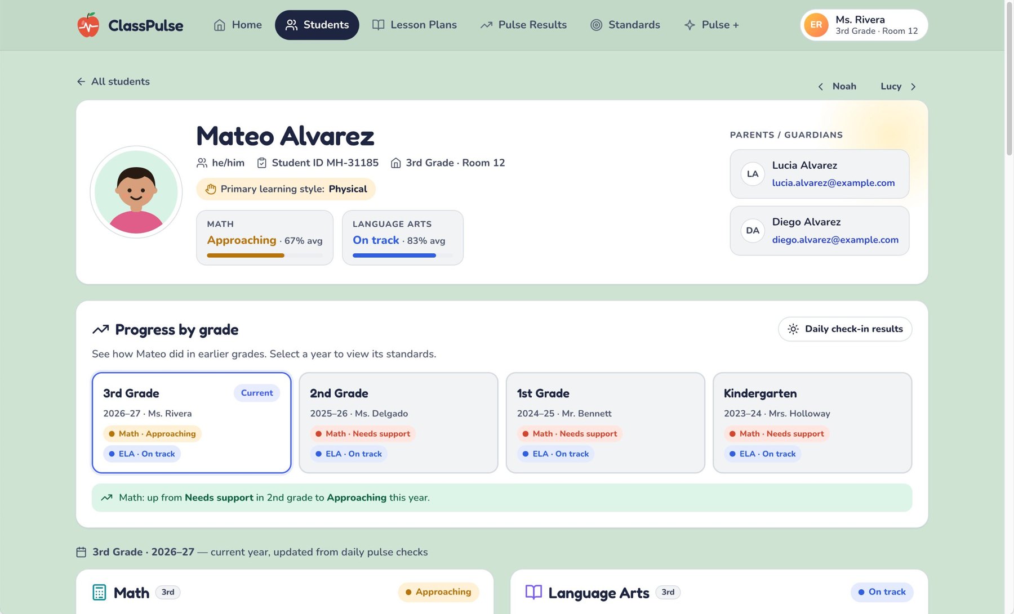
Task: Open Pulse + in the navigation
Action: pos(711,25)
